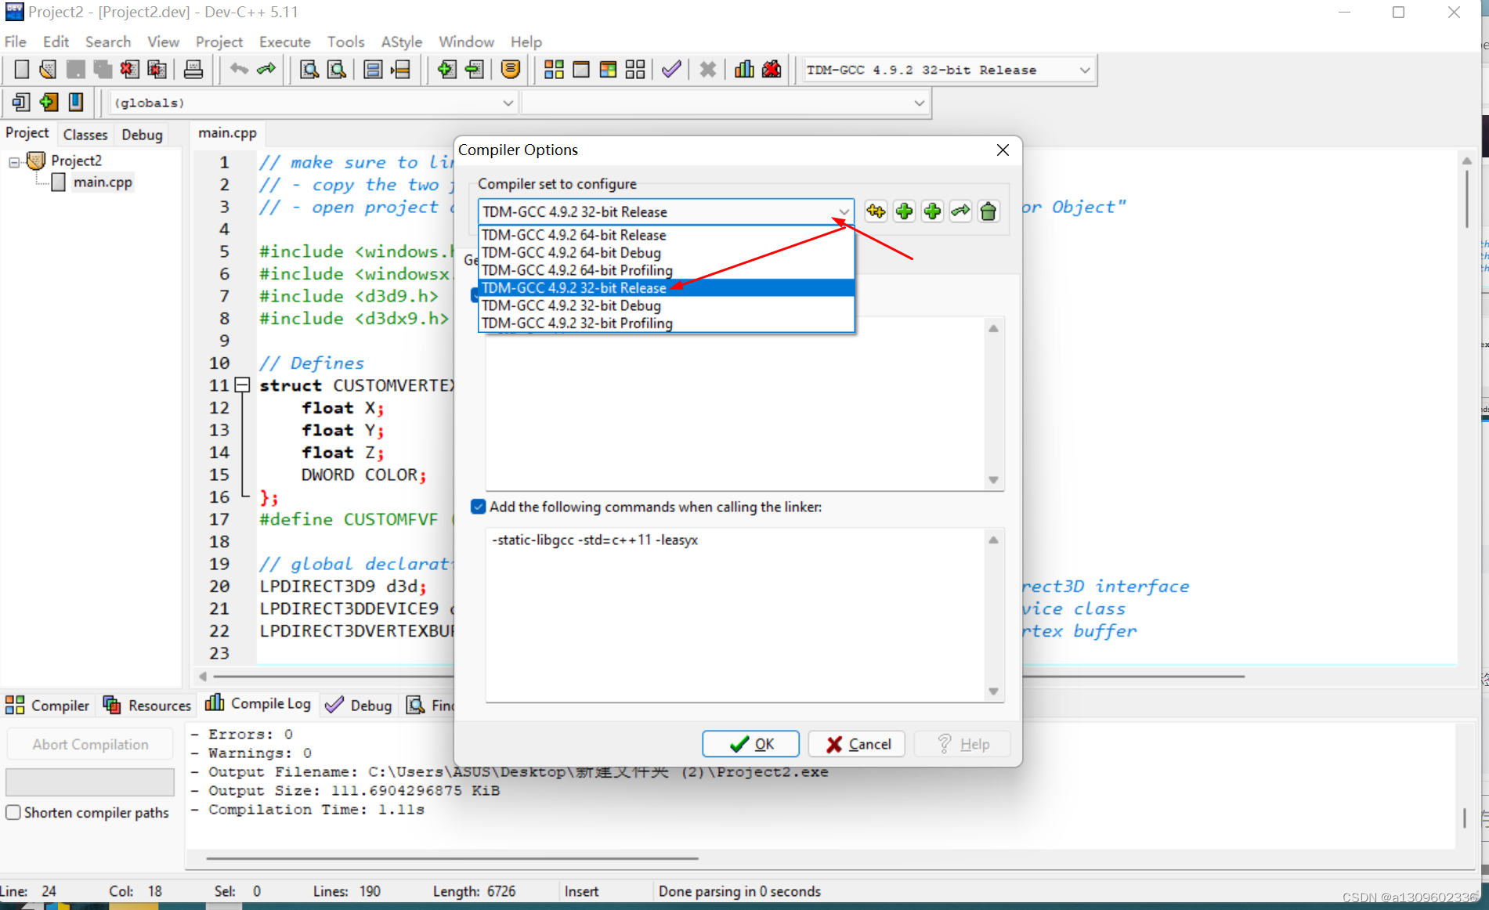Click Cancel in Compiler Options dialog
Viewport: 1489px width, 910px height.
coord(857,744)
